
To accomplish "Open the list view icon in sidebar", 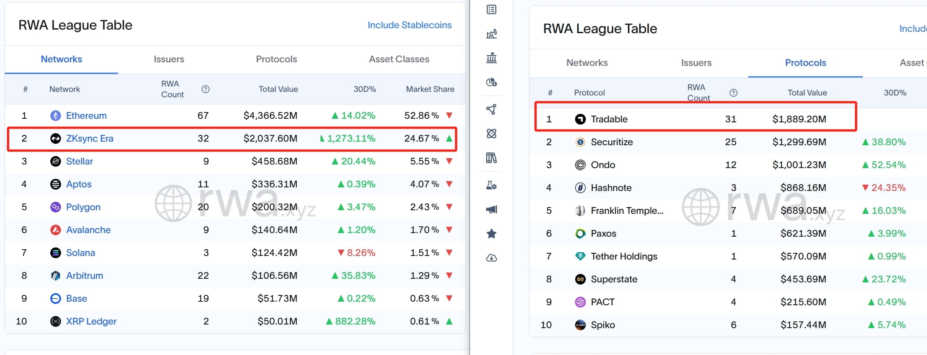I will (x=492, y=9).
